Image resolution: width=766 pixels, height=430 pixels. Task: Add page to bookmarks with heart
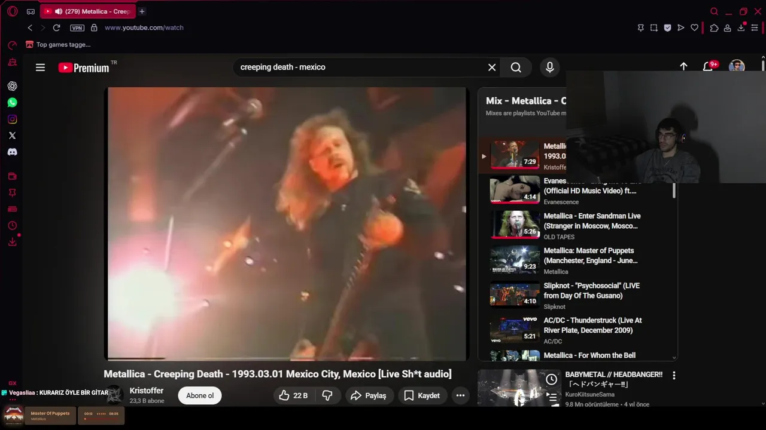(x=694, y=27)
